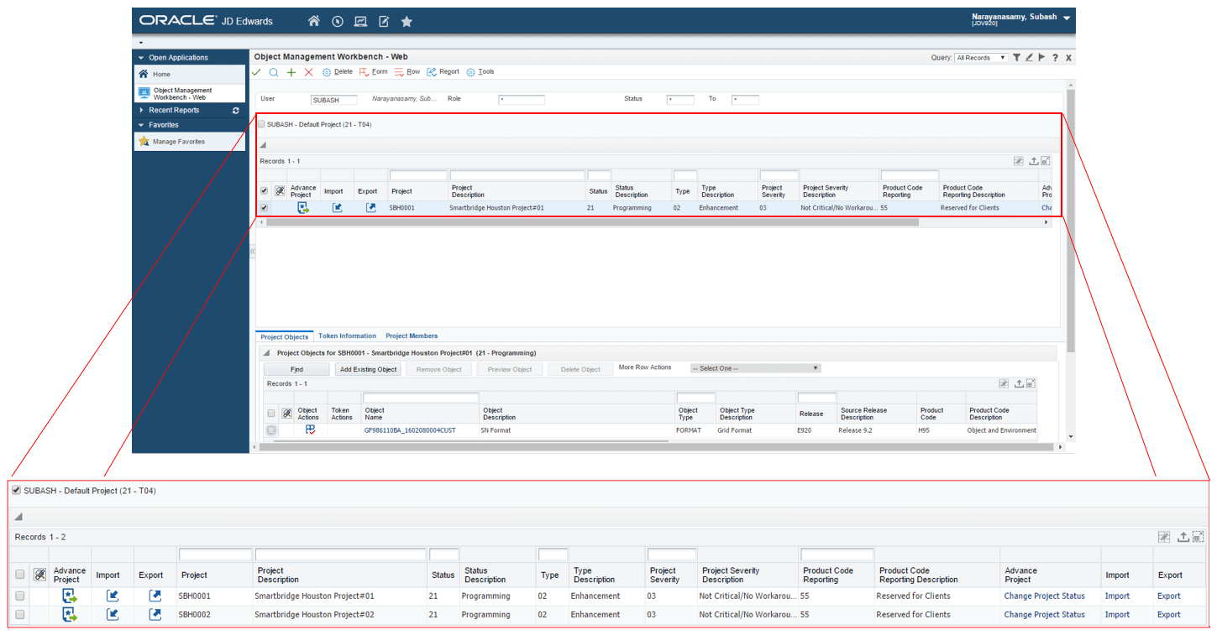Click the compose note icon in header
The image size is (1217, 635).
384,21
